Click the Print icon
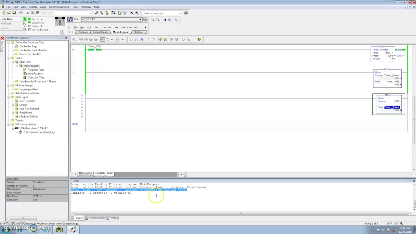This screenshot has height=234, width=416. tap(21, 13)
